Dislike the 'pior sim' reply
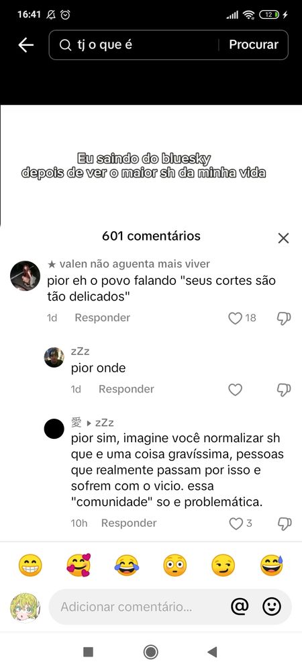 (284, 523)
